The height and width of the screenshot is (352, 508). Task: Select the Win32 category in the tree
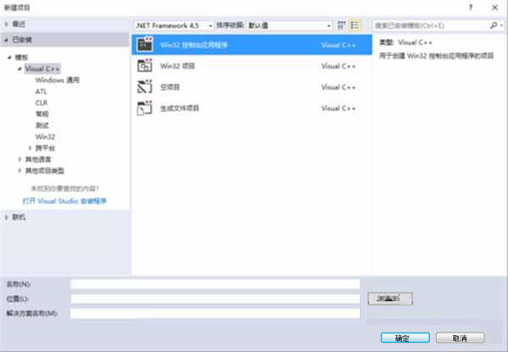coord(45,137)
